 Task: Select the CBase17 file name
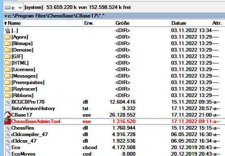coord(22,115)
